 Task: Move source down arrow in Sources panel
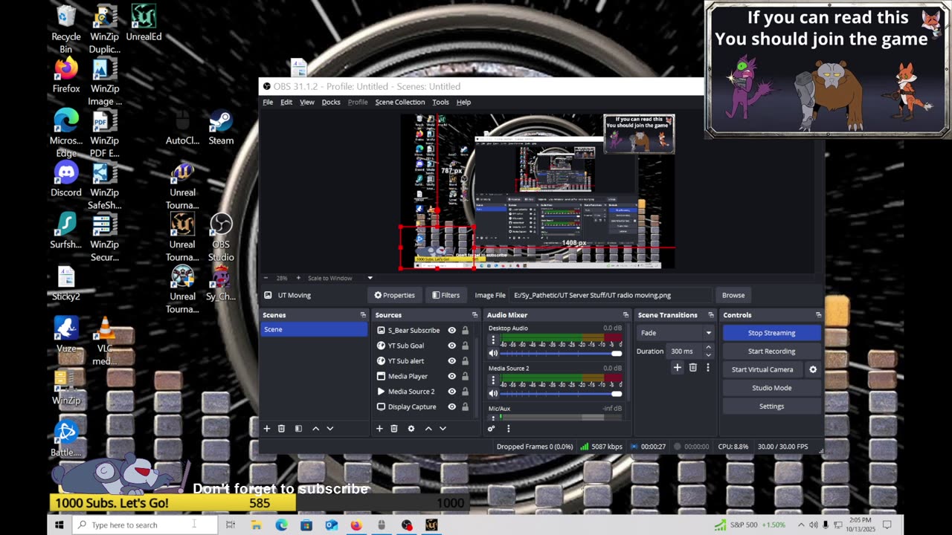443,428
